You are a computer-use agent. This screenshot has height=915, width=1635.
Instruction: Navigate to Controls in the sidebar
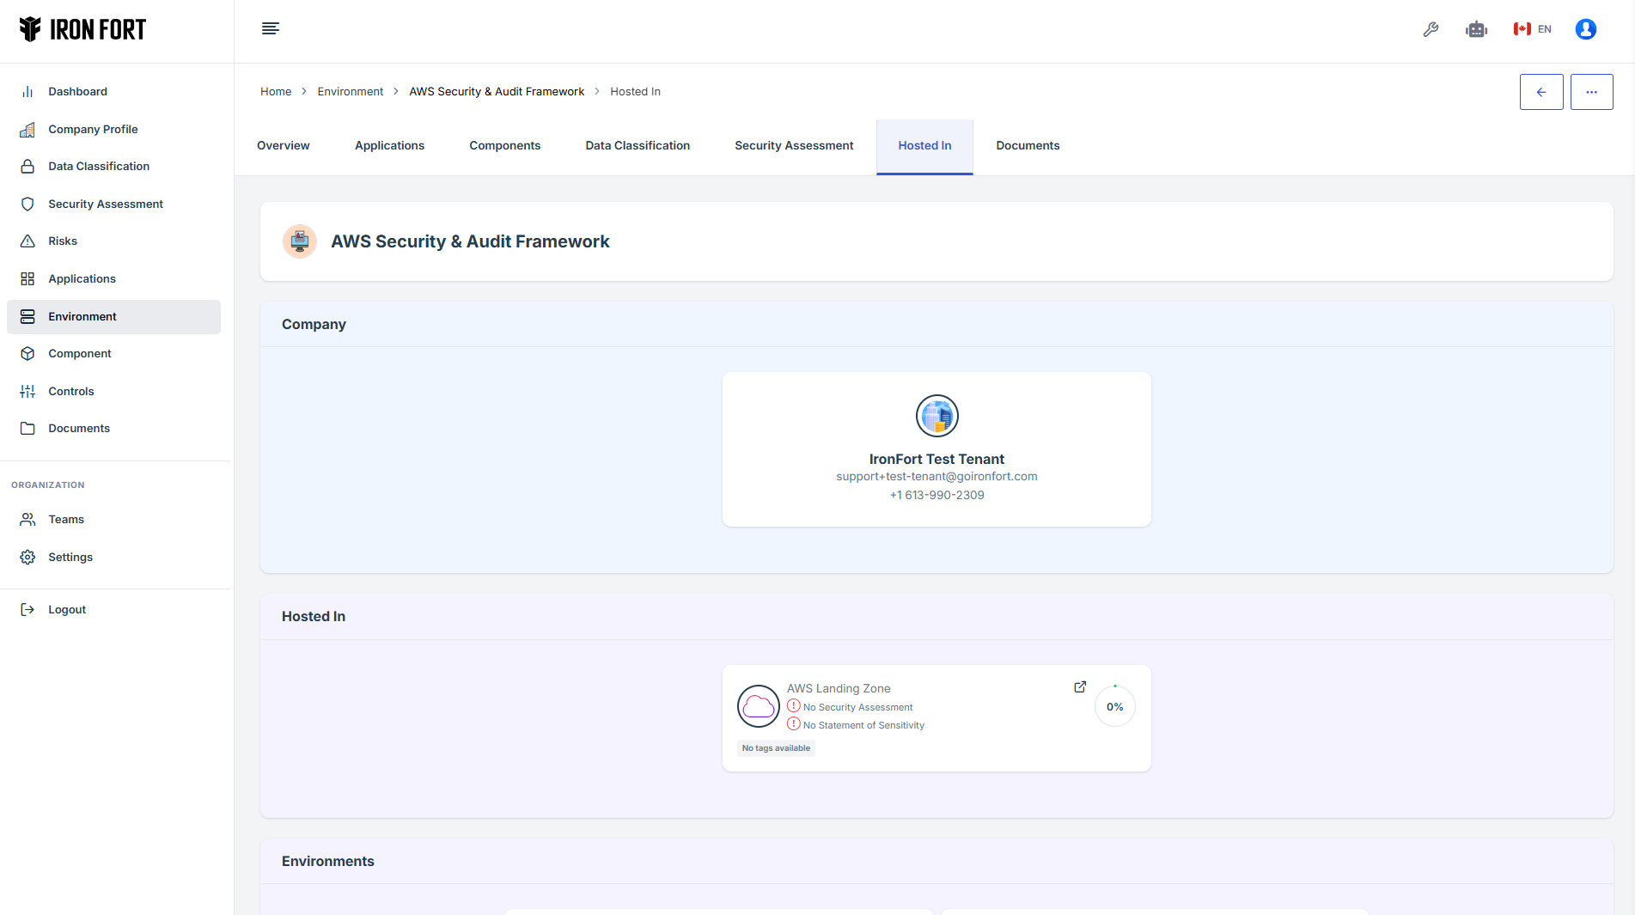coord(71,392)
